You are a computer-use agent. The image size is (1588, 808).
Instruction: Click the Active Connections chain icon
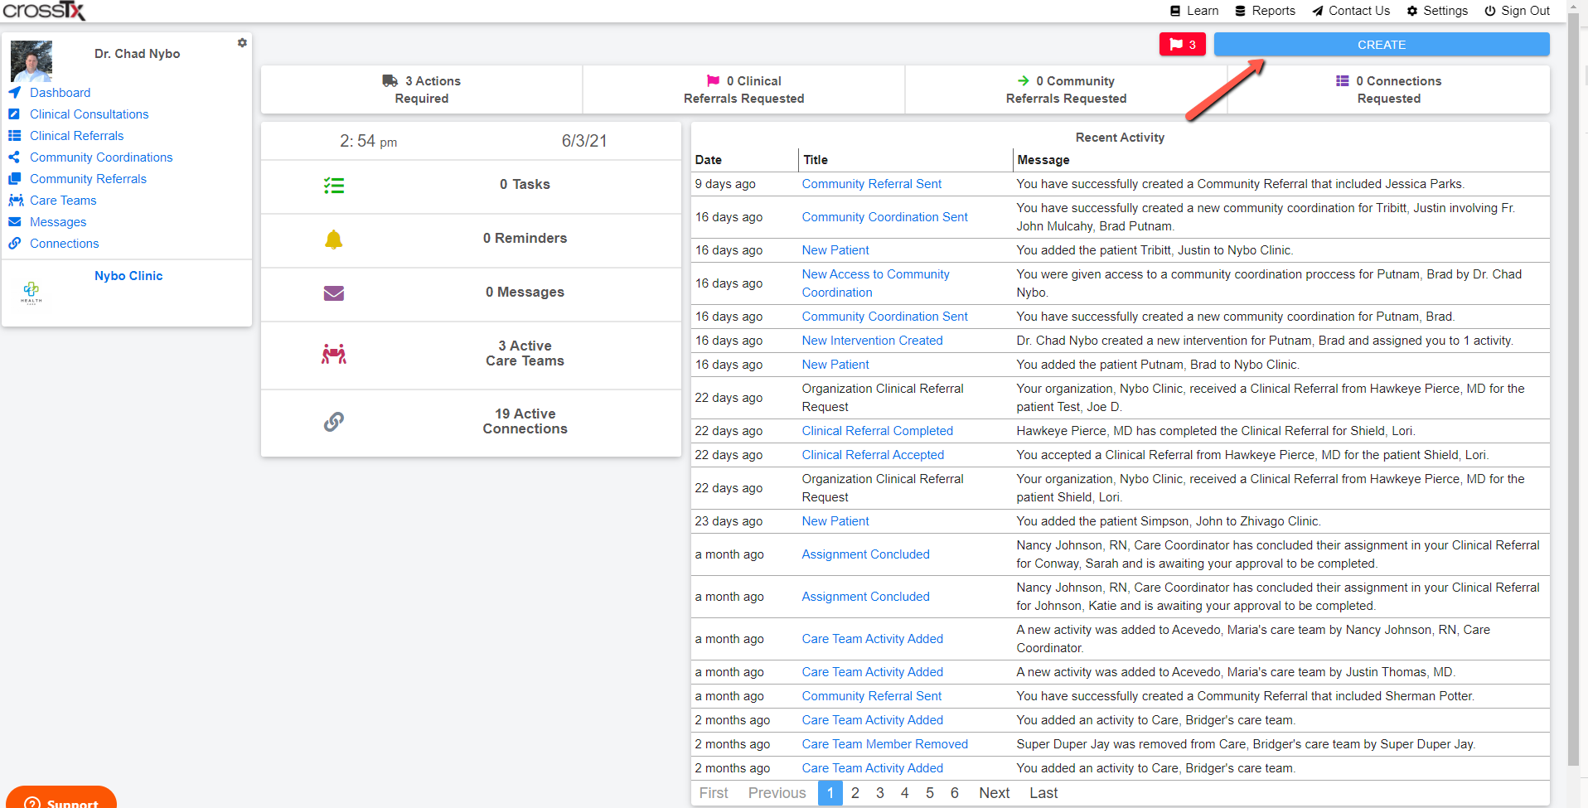334,422
